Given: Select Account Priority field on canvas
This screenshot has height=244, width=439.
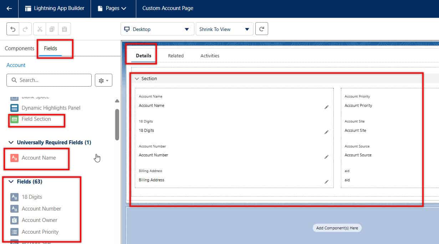Looking at the screenshot, I should 390,101.
